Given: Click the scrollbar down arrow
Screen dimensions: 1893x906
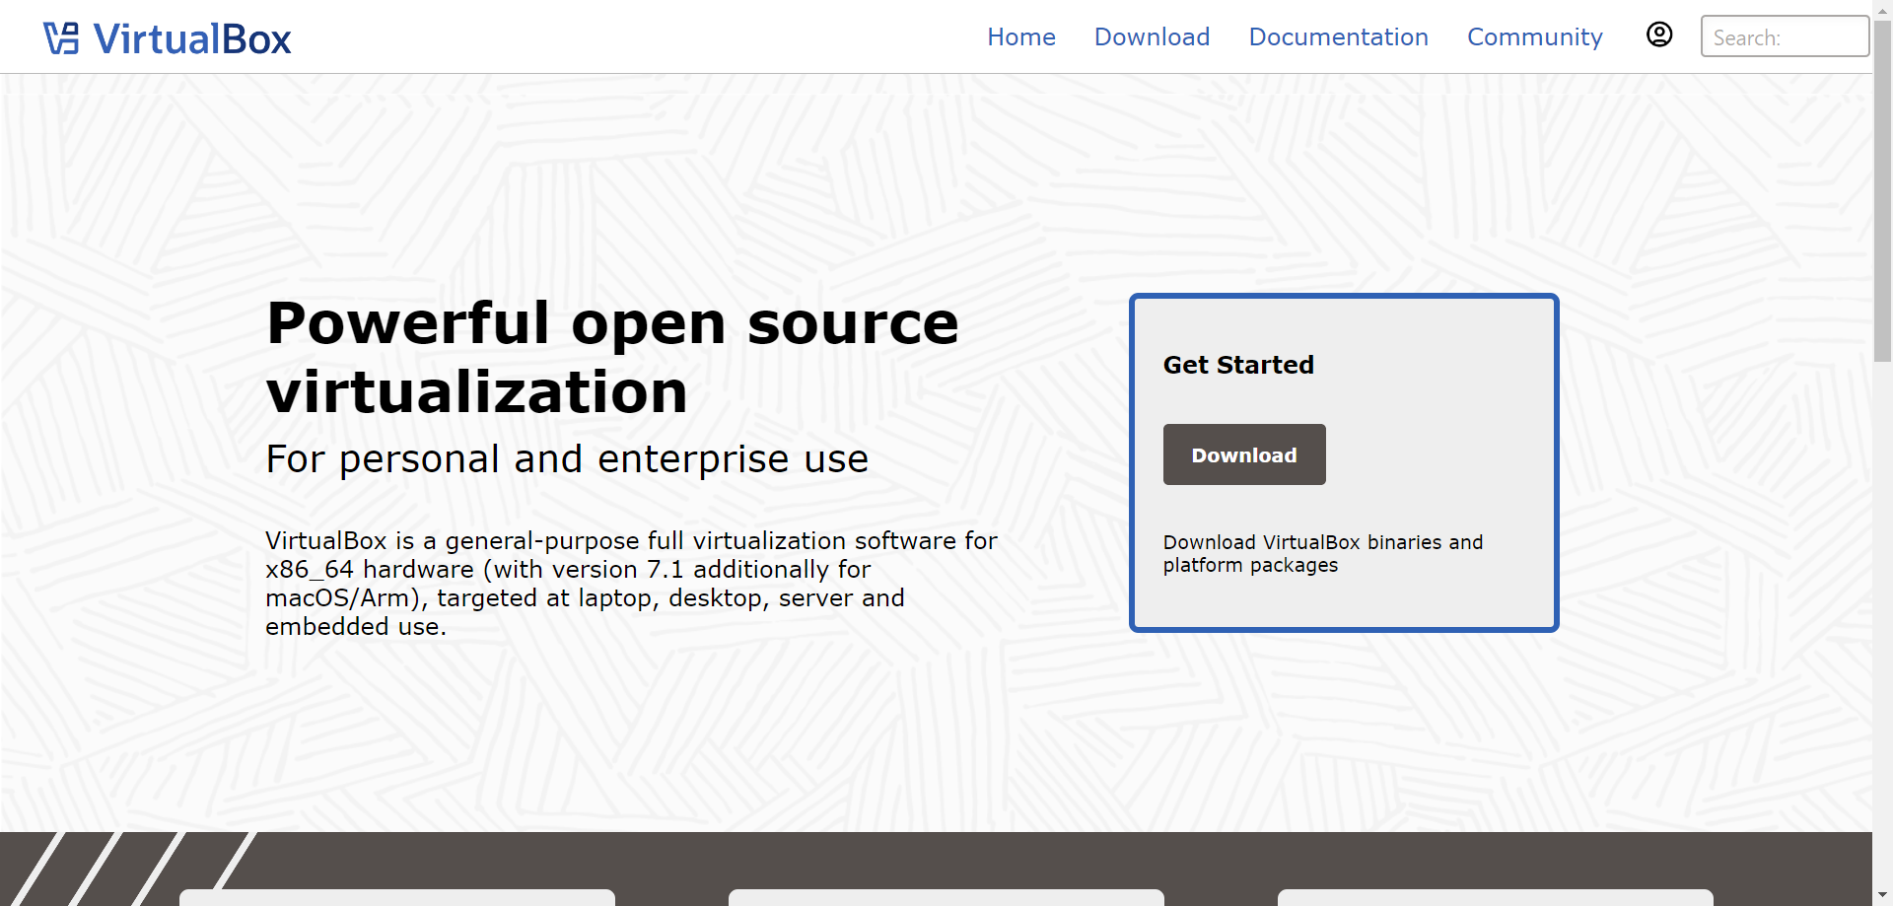Looking at the screenshot, I should click(x=1882, y=896).
